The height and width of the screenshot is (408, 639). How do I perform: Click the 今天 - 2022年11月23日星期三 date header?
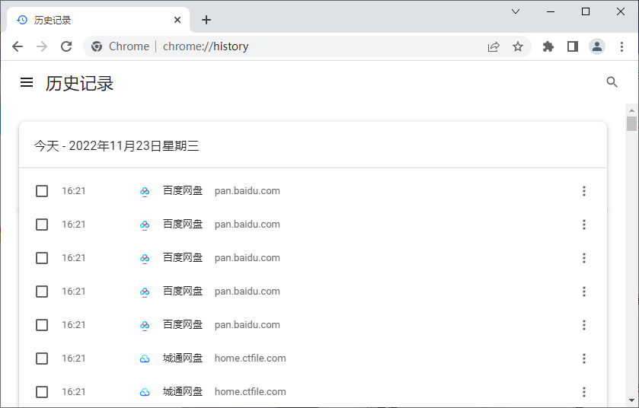(117, 146)
